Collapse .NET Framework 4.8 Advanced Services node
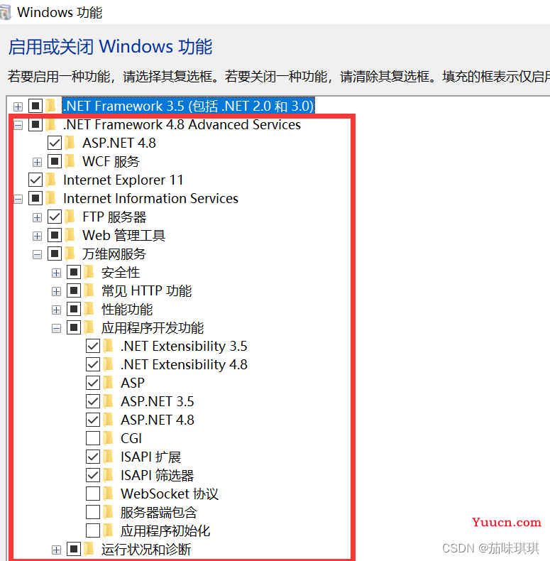The image size is (550, 561). tap(18, 125)
